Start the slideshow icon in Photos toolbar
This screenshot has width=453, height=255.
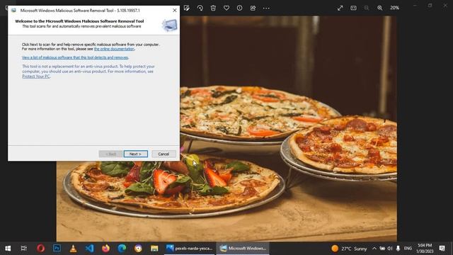coord(353,8)
